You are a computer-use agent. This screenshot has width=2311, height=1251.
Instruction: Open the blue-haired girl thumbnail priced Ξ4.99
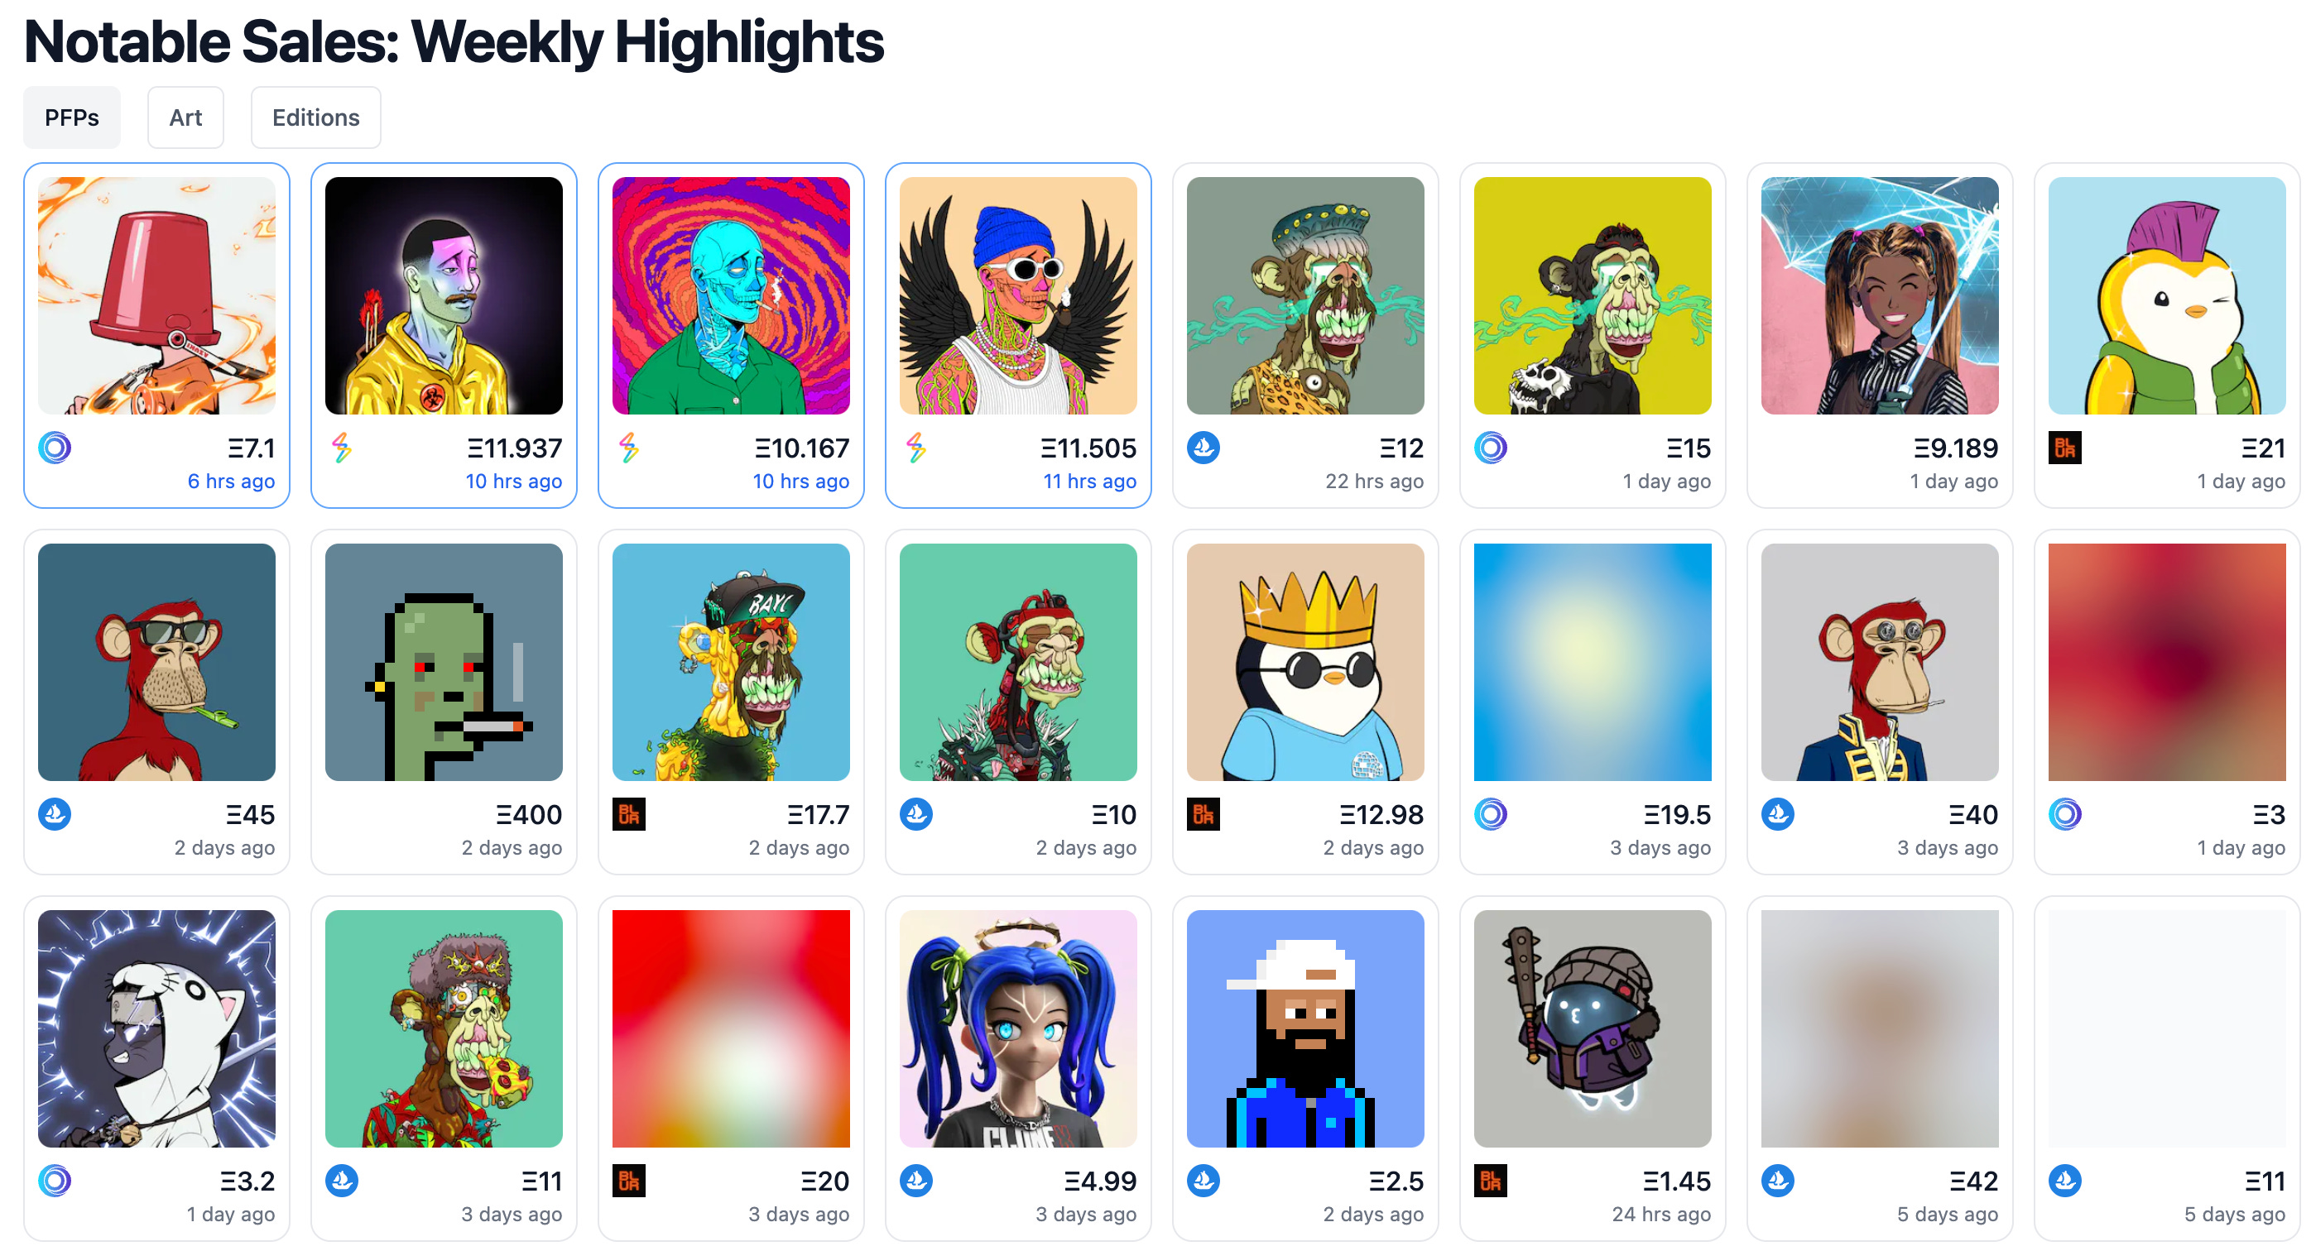(x=1018, y=1028)
